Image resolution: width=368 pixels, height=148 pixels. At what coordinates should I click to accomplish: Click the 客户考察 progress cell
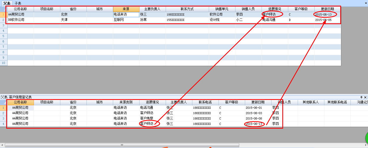[152, 118]
